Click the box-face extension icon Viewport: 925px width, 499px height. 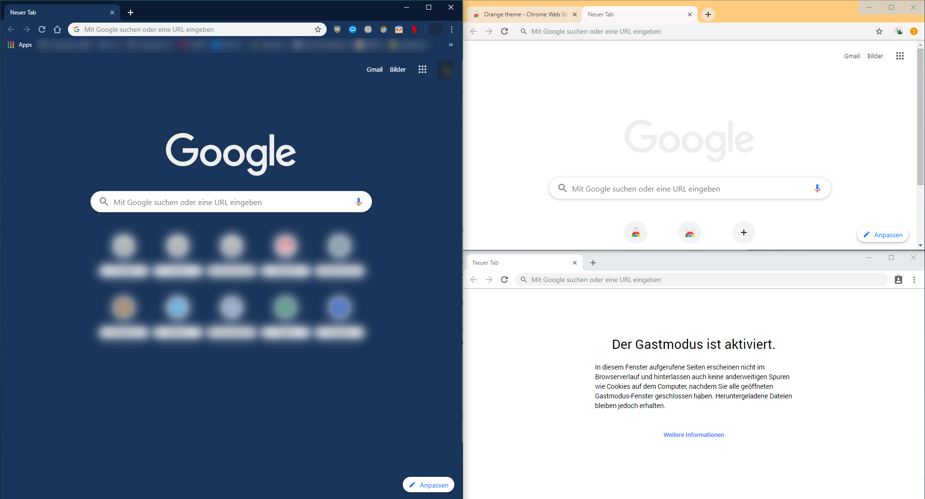tap(399, 29)
